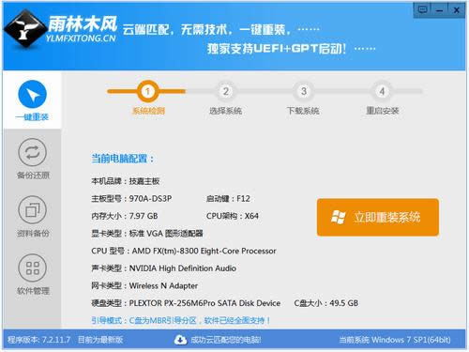Select step 4 重启安装 circle

[x=382, y=91]
